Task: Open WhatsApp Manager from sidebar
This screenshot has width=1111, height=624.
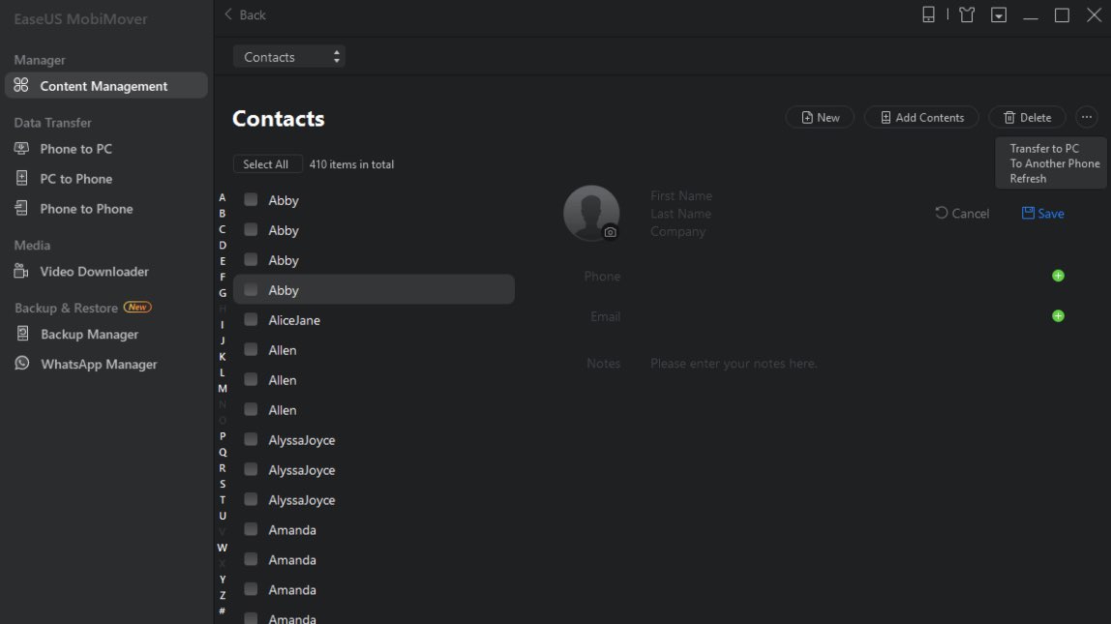Action: click(x=98, y=364)
